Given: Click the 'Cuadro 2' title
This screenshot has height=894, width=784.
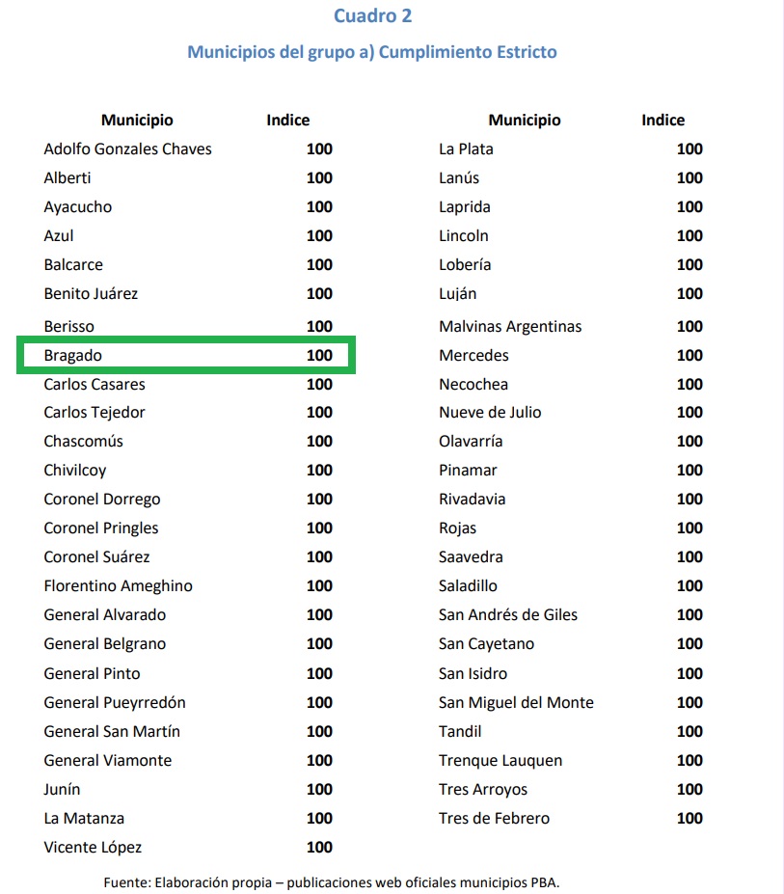Looking at the screenshot, I should click(x=372, y=15).
